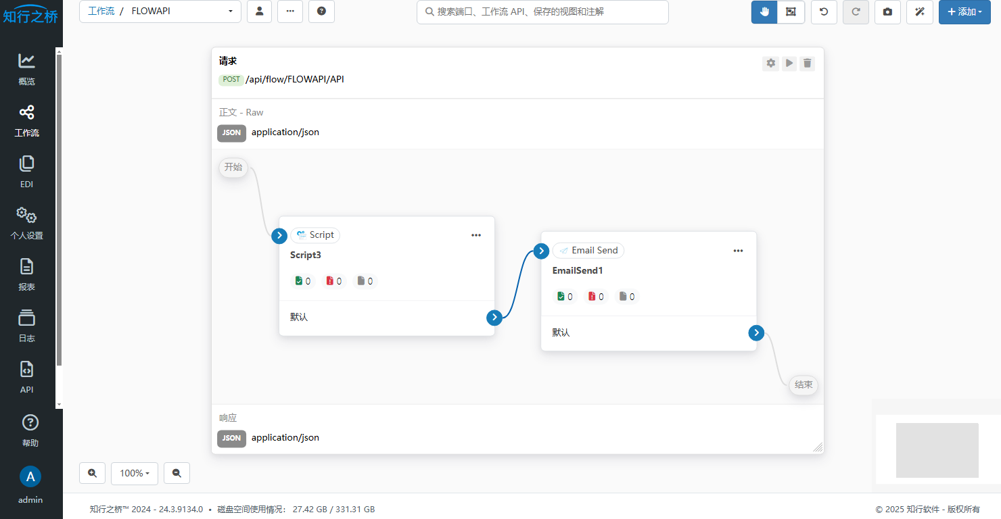Click Script3 gray pending file counter
The width and height of the screenshot is (1001, 519).
point(365,281)
